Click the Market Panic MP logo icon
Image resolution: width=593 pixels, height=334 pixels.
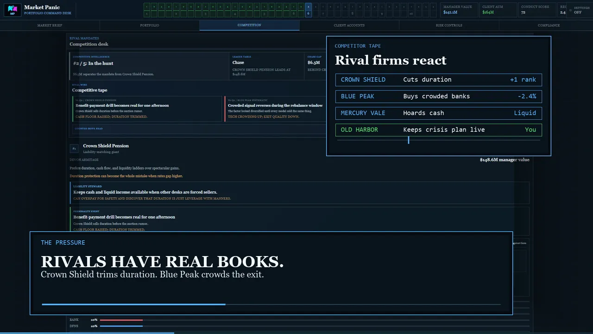(13, 10)
